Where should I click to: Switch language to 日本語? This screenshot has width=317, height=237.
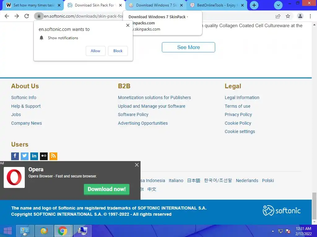tap(194, 181)
